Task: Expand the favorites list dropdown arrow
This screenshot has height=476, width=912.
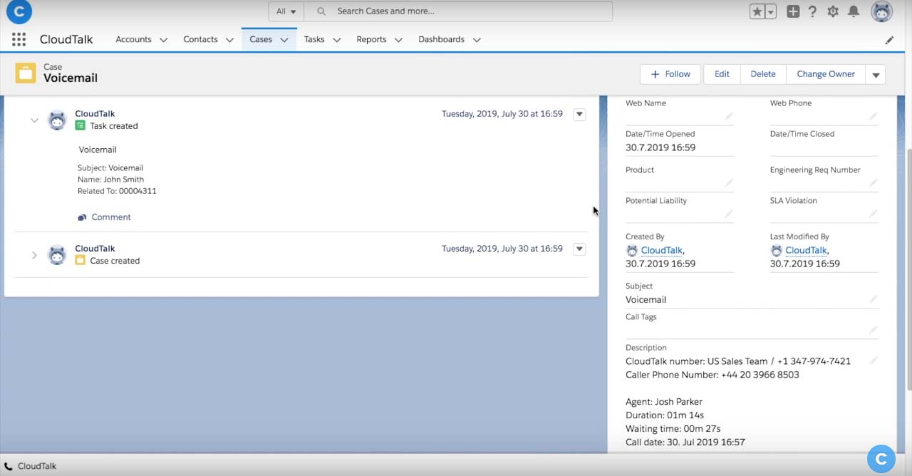Action: coord(770,11)
